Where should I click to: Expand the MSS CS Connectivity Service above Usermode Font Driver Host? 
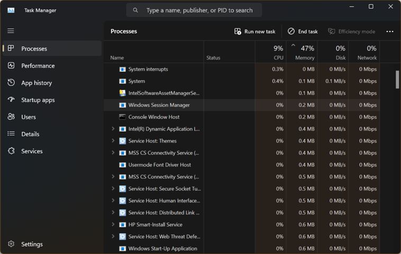pyautogui.click(x=113, y=153)
